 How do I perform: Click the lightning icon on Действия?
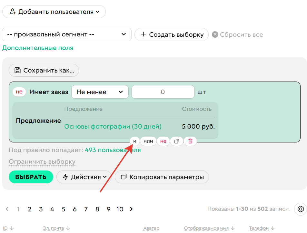(65, 177)
